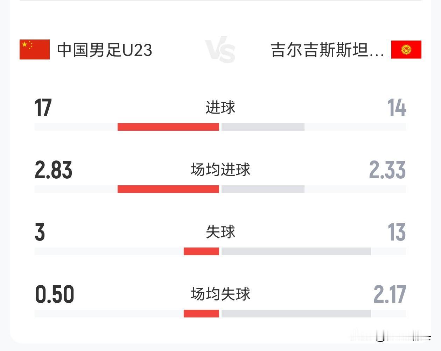
Task: Select the 失球 stat label
Action: [220, 232]
